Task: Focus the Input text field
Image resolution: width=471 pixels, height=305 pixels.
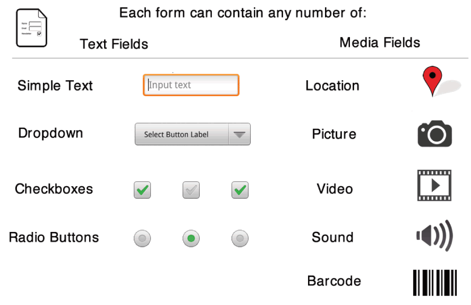Action: click(x=191, y=85)
